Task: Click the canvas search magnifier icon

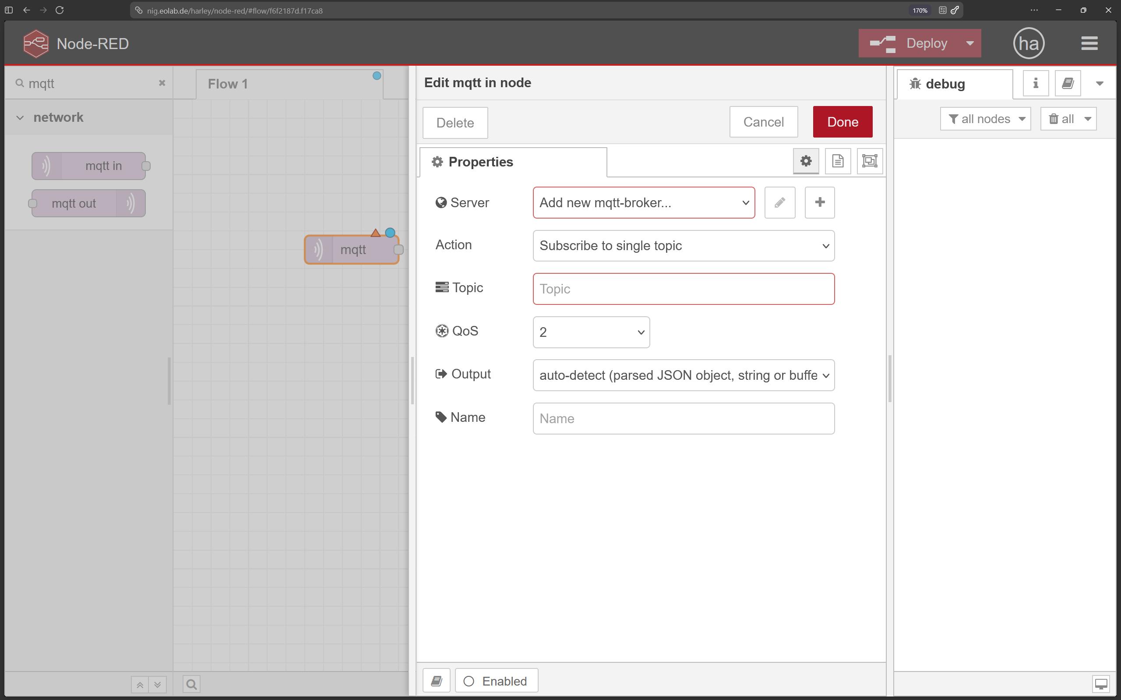Action: pos(191,684)
